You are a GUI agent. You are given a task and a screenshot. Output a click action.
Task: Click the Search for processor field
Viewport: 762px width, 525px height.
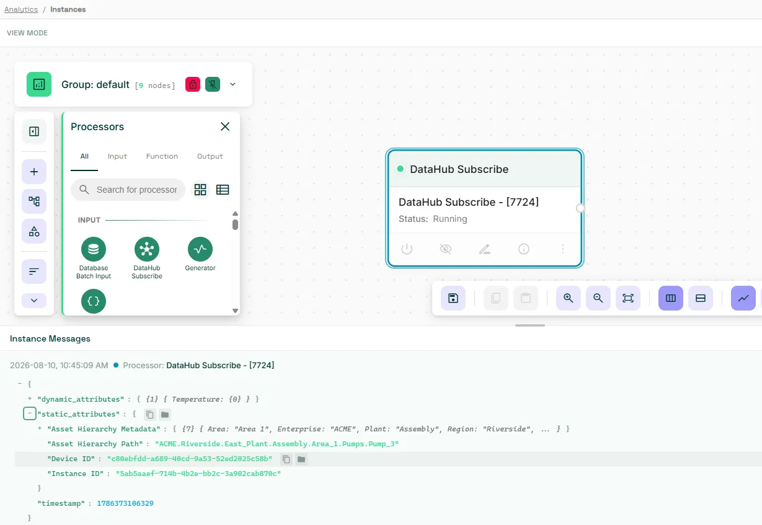(x=128, y=190)
